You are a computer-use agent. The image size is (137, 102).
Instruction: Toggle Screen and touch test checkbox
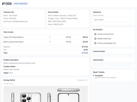(95, 34)
